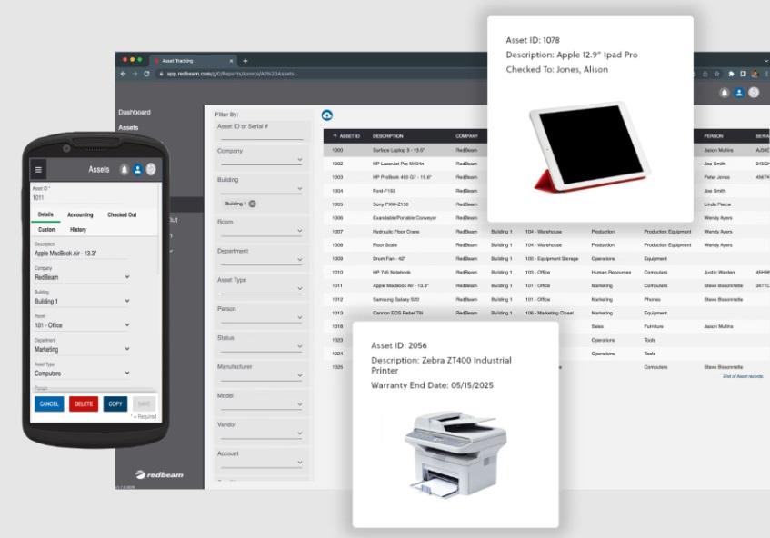
Task: Open notification bell in desktop app header
Action: tap(724, 93)
